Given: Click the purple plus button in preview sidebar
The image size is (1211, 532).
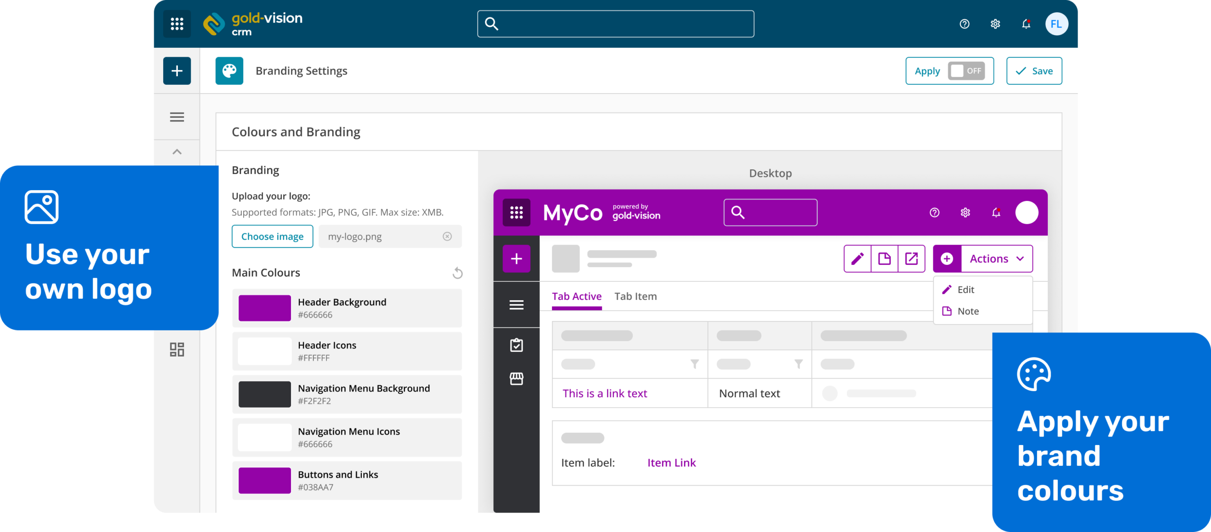Looking at the screenshot, I should [517, 259].
